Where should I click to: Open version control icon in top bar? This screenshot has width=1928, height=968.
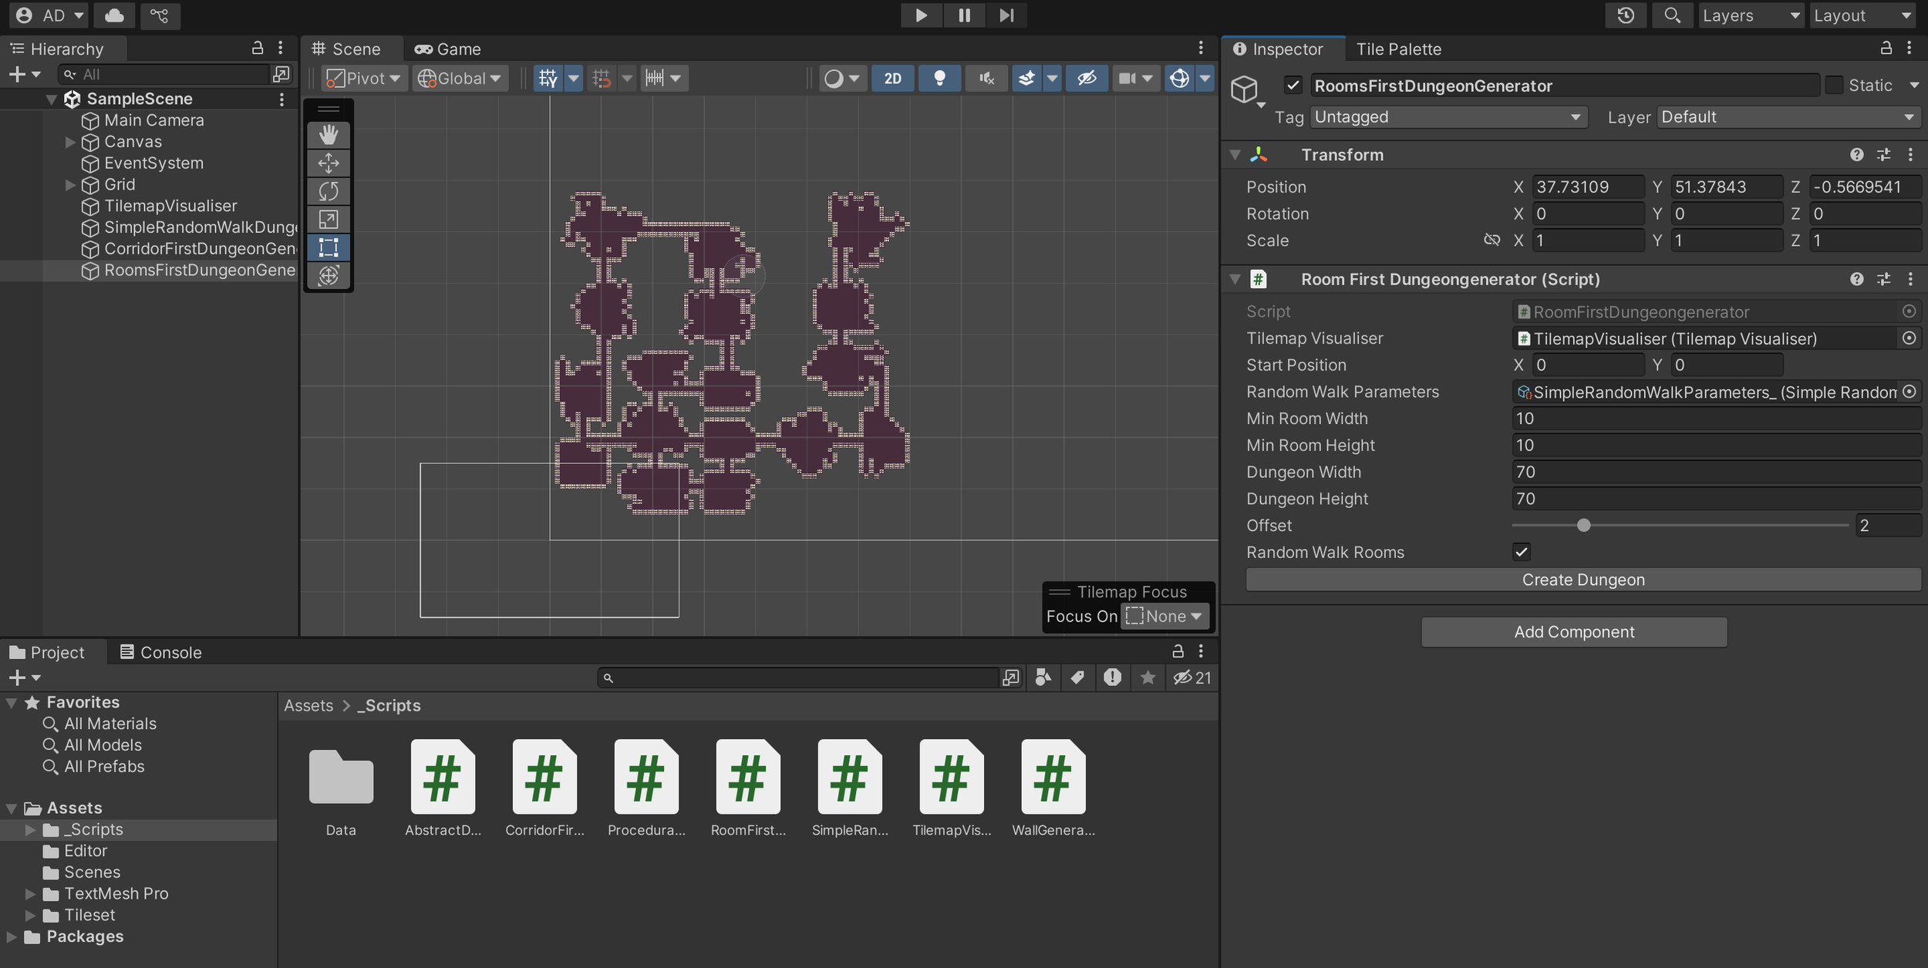point(160,15)
